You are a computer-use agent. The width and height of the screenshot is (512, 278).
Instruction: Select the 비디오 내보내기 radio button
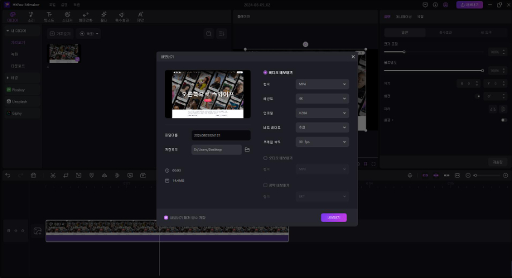click(x=265, y=72)
